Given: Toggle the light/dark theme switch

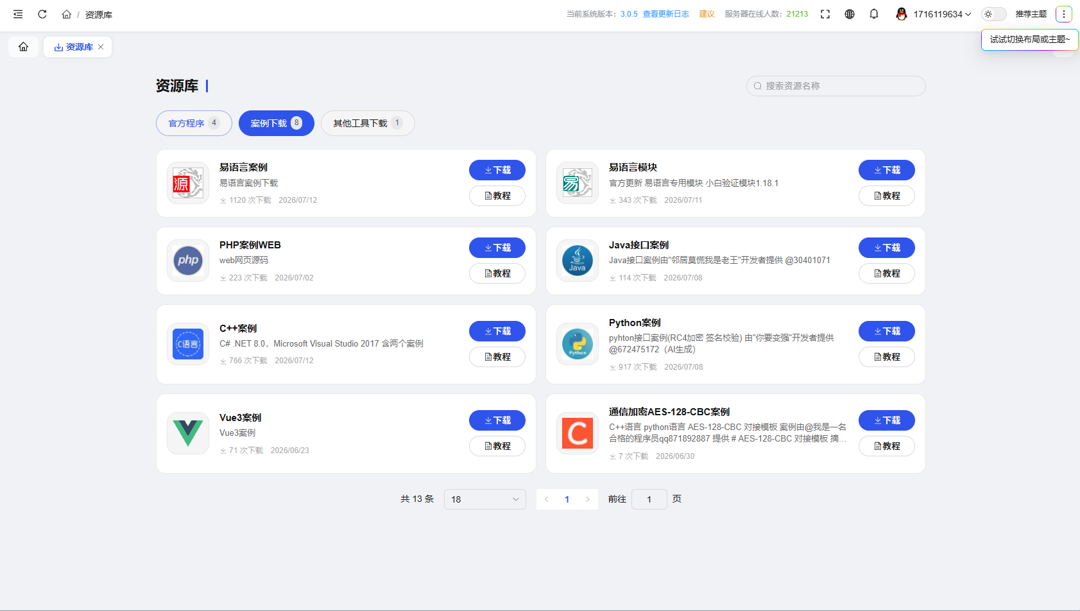Looking at the screenshot, I should pyautogui.click(x=993, y=14).
